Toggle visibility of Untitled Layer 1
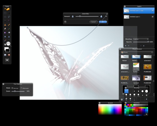The image size is (157, 126). pos(152,17)
